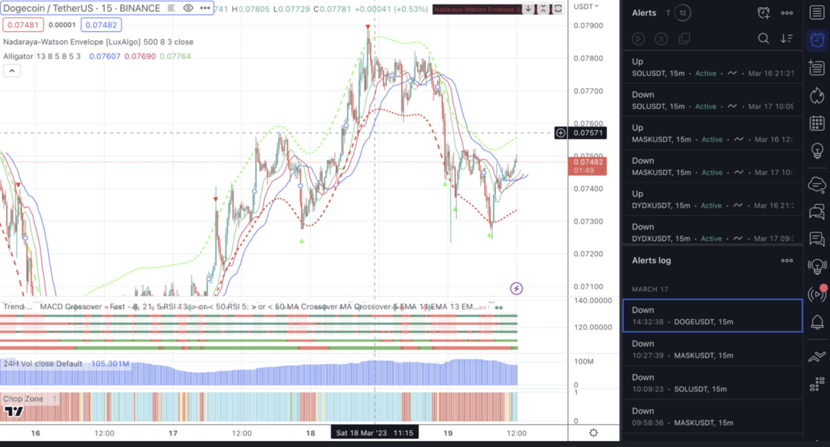
Task: Open the Watchlist panel from sidebar
Action: [x=817, y=12]
